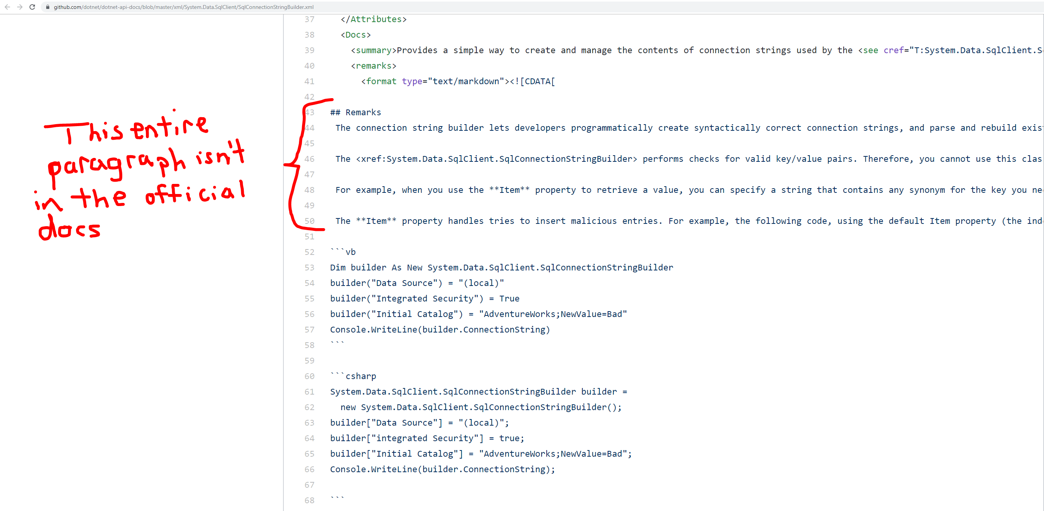Select line number 52
The image size is (1044, 511).
[x=310, y=252]
